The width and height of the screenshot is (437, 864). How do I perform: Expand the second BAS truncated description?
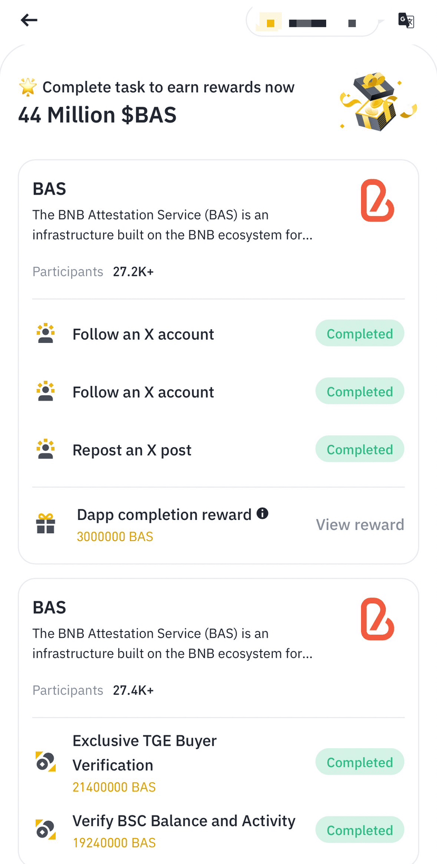[172, 643]
